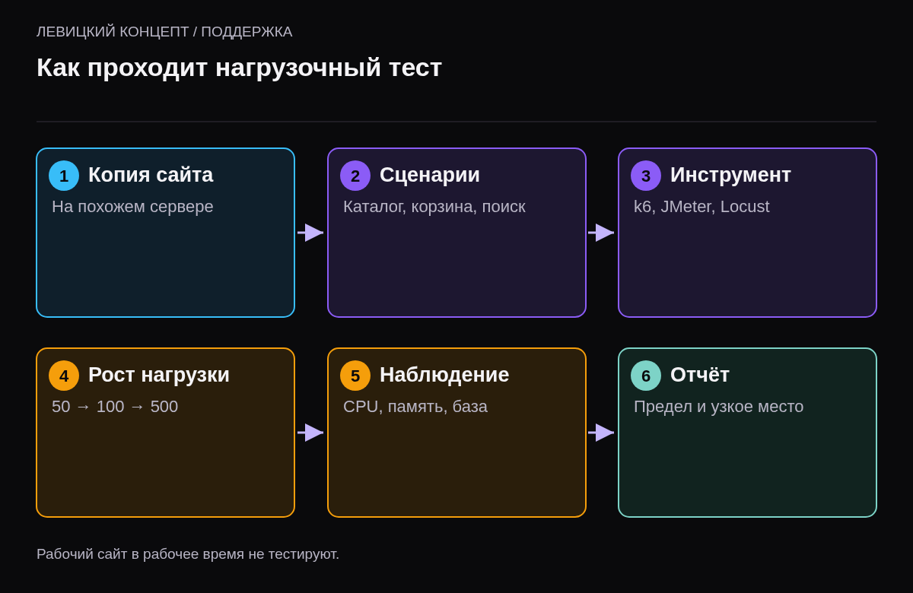913x593 pixels.
Task: Select the «Наблюдение» card title
Action: click(x=444, y=375)
